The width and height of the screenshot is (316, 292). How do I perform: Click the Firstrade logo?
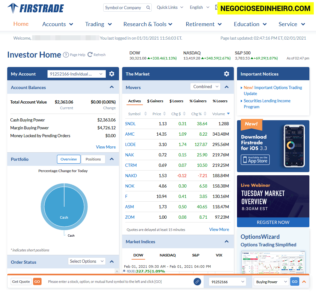click(x=36, y=8)
